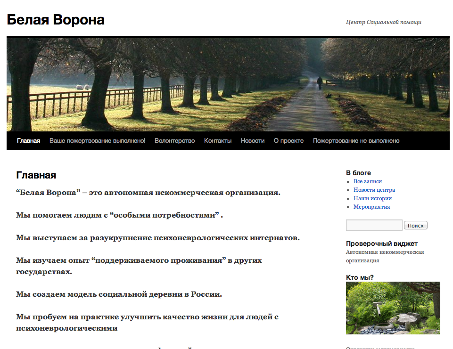Click the tree-lined path header banner image
This screenshot has height=349, width=453.
point(228,84)
